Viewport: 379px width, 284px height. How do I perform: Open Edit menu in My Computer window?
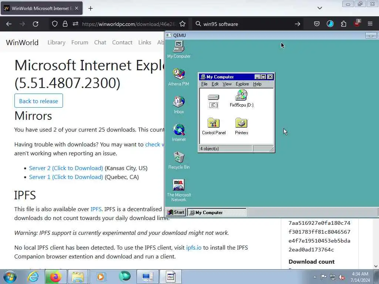point(215,84)
